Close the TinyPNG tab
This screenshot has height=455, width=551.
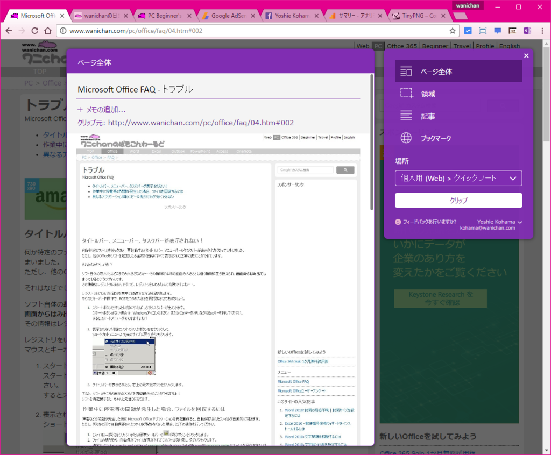pyautogui.click(x=443, y=16)
